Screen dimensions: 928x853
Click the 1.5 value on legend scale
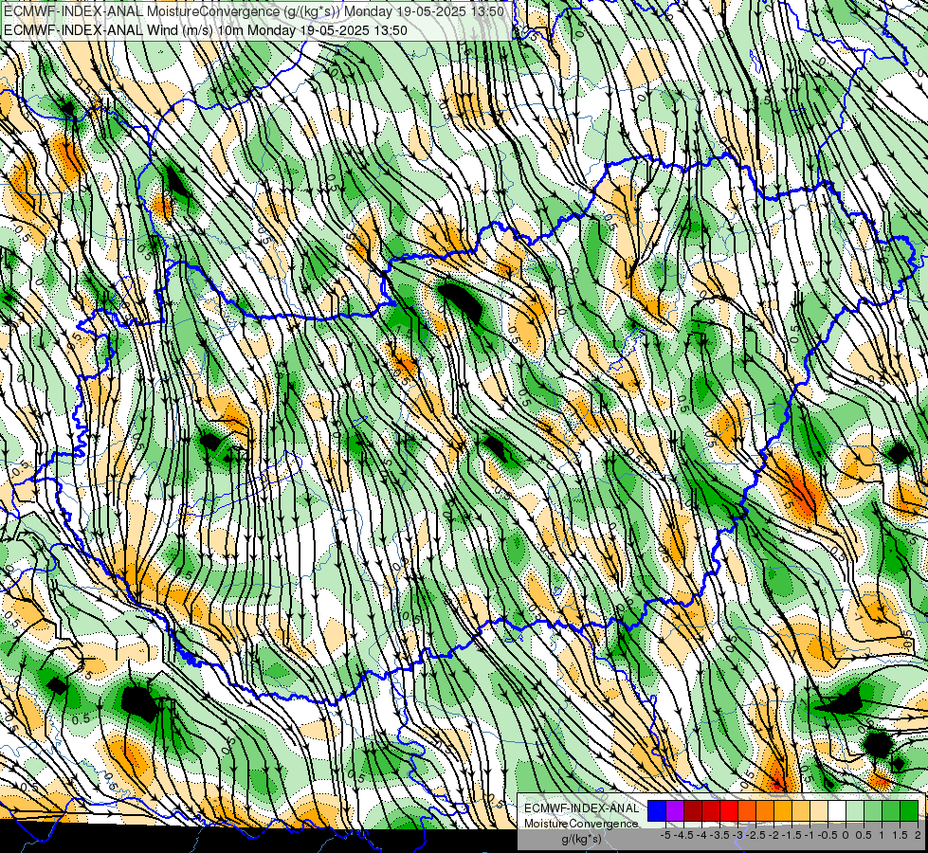899,835
